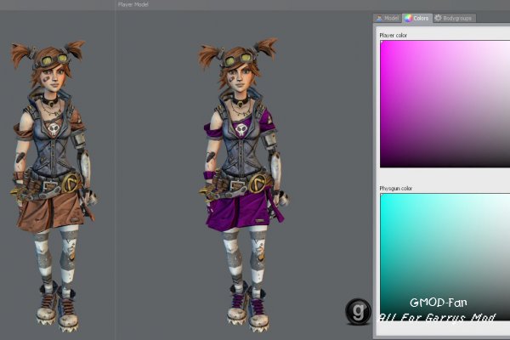This screenshot has height=340, width=510.
Task: Pick a shade in the Physgun color picker
Action: click(445, 257)
